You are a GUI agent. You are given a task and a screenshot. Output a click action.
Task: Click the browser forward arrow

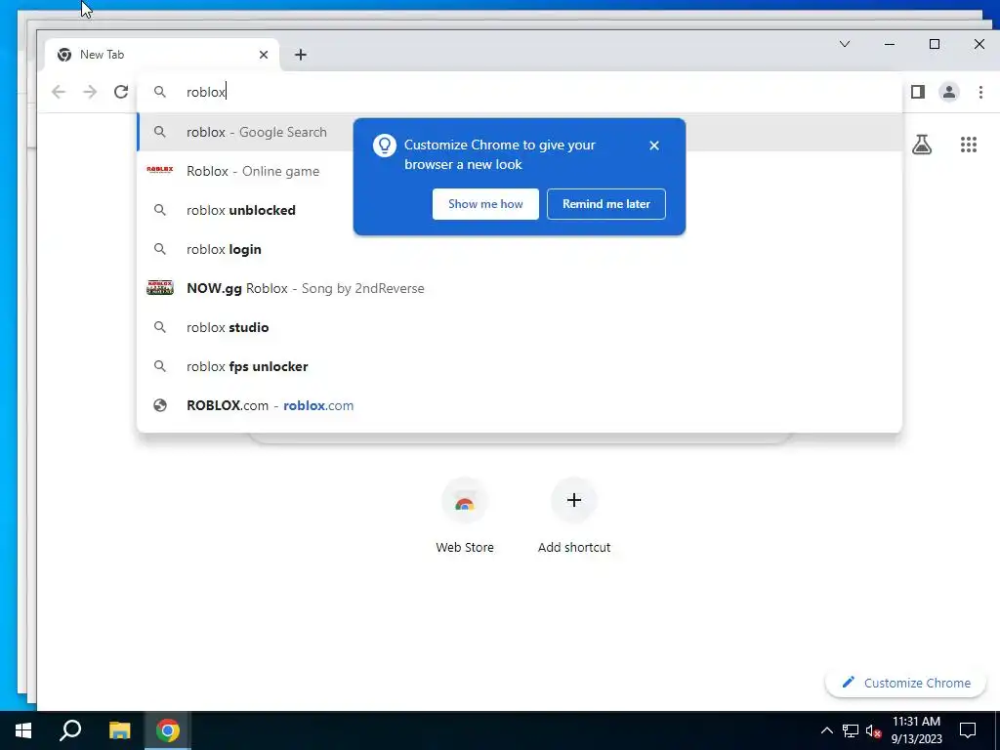coord(90,92)
